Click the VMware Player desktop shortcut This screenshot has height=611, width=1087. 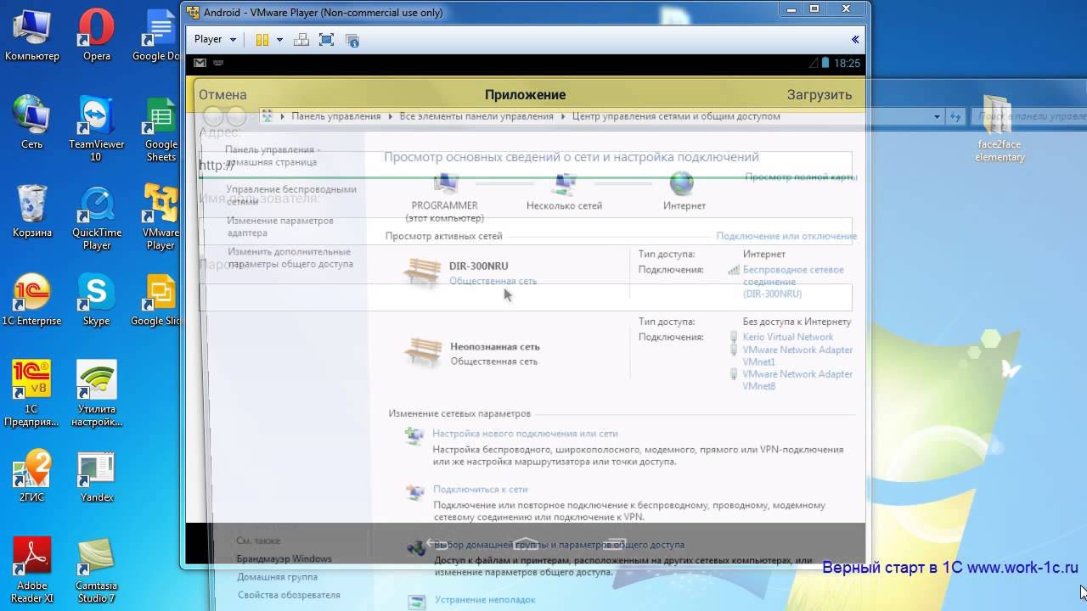click(161, 217)
